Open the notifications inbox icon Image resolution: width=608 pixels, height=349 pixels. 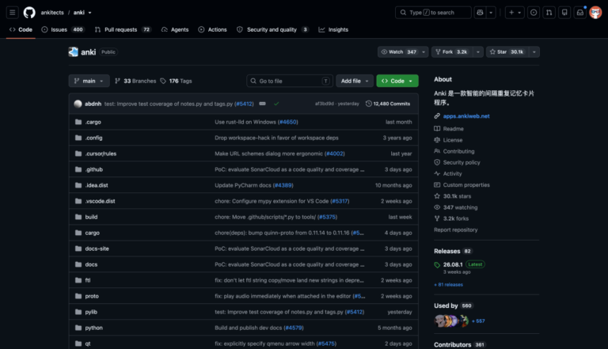(x=580, y=13)
